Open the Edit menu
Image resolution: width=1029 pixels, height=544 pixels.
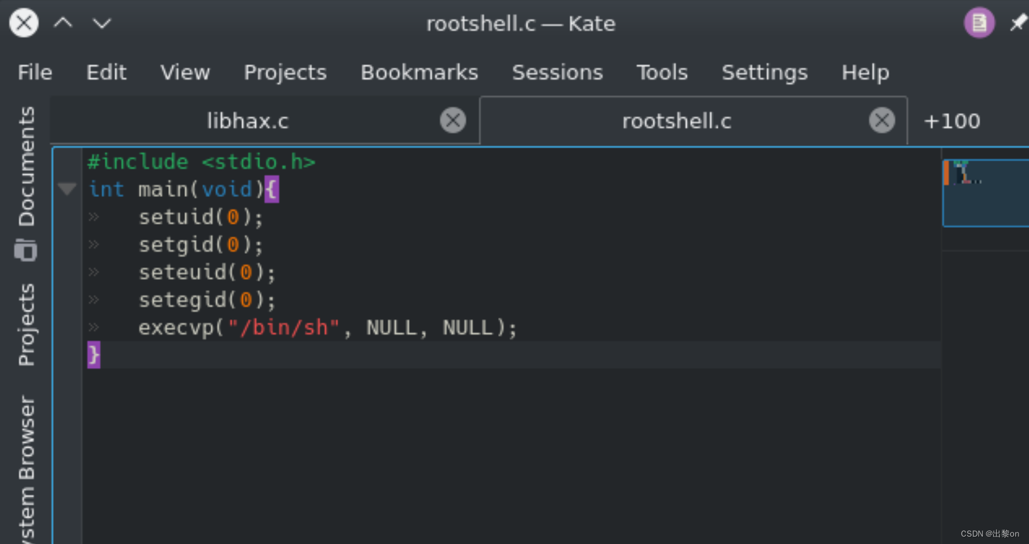[x=106, y=72]
